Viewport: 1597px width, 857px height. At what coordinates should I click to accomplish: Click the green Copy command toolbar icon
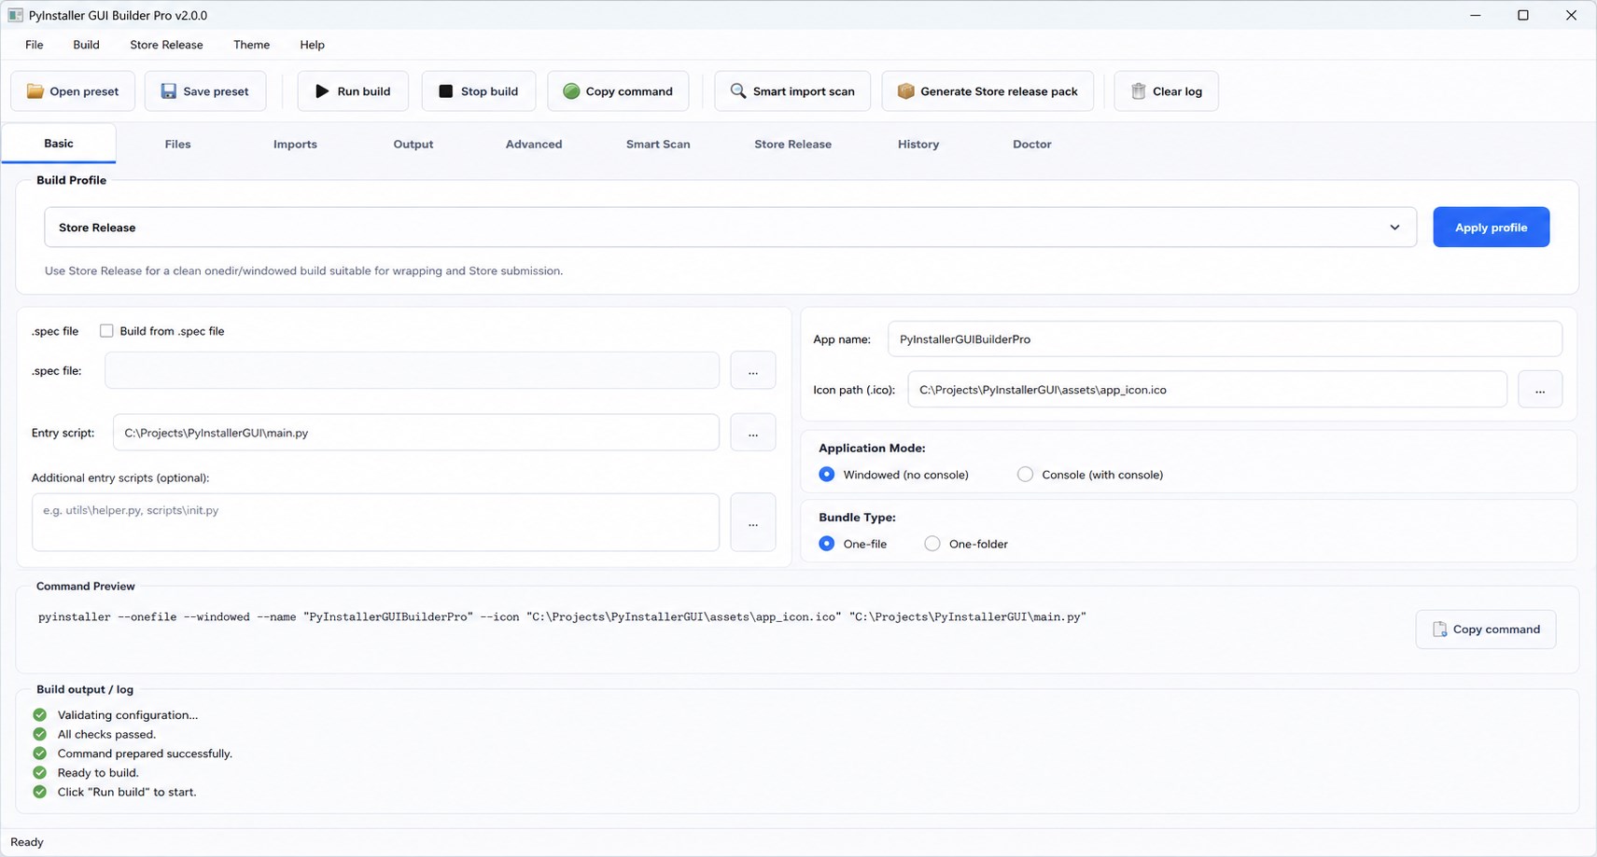click(x=571, y=91)
